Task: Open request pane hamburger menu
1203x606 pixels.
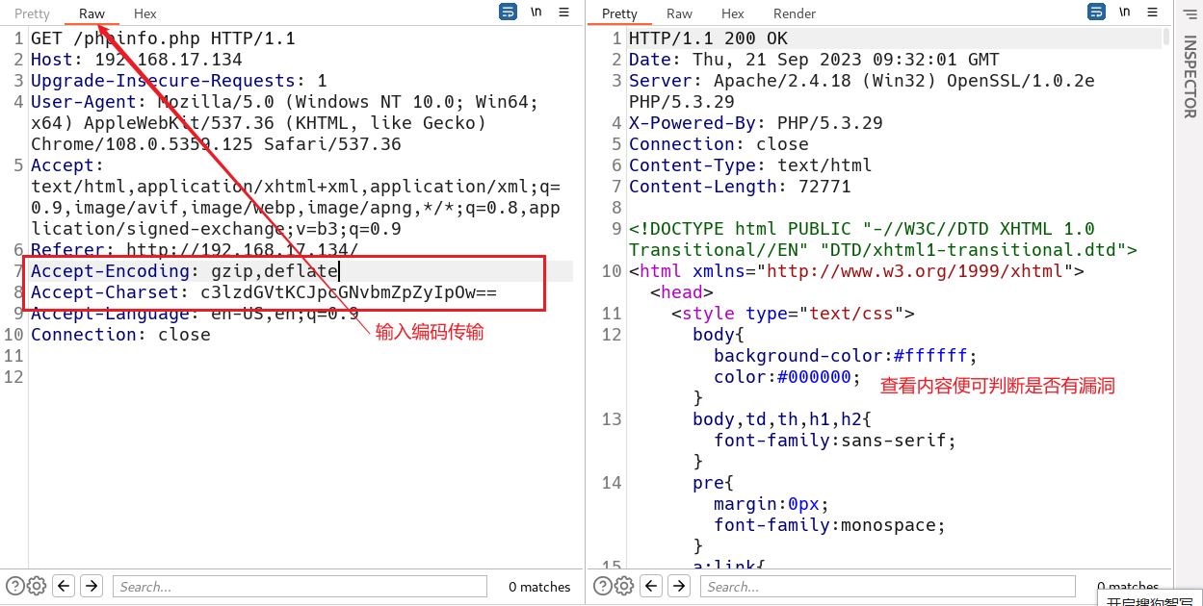Action: (x=564, y=13)
